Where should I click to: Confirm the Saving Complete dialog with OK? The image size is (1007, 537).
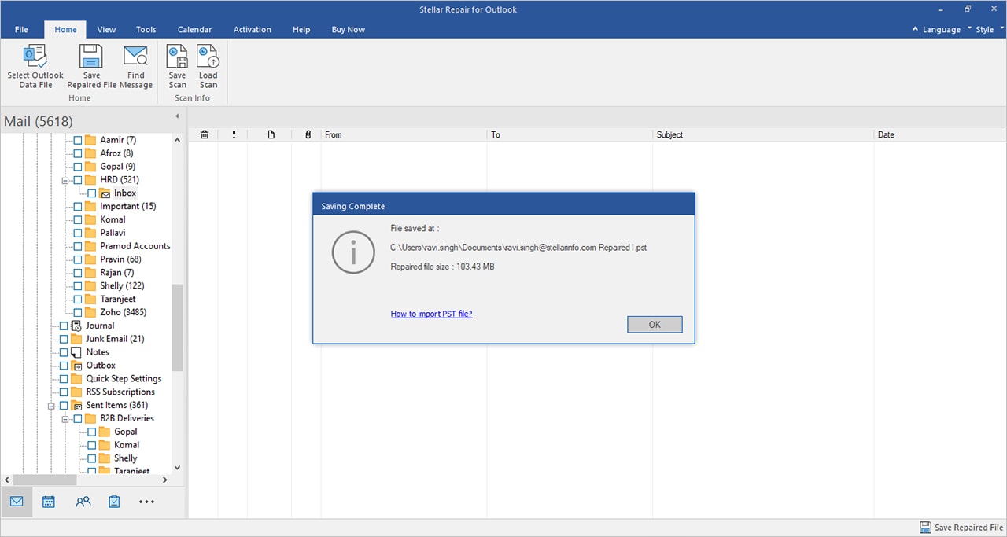[x=655, y=325]
